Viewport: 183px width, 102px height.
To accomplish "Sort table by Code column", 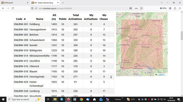I will tap(21, 19).
